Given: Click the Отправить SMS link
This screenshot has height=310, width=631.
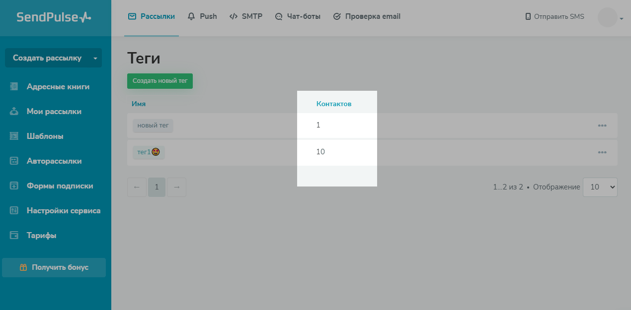Looking at the screenshot, I should (x=554, y=17).
